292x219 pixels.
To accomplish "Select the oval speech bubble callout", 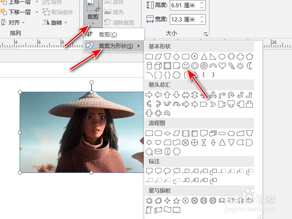I will tap(167, 171).
